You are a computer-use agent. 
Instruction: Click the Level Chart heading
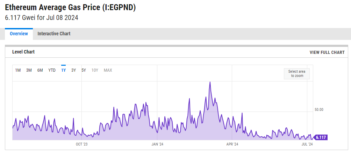tap(23, 52)
